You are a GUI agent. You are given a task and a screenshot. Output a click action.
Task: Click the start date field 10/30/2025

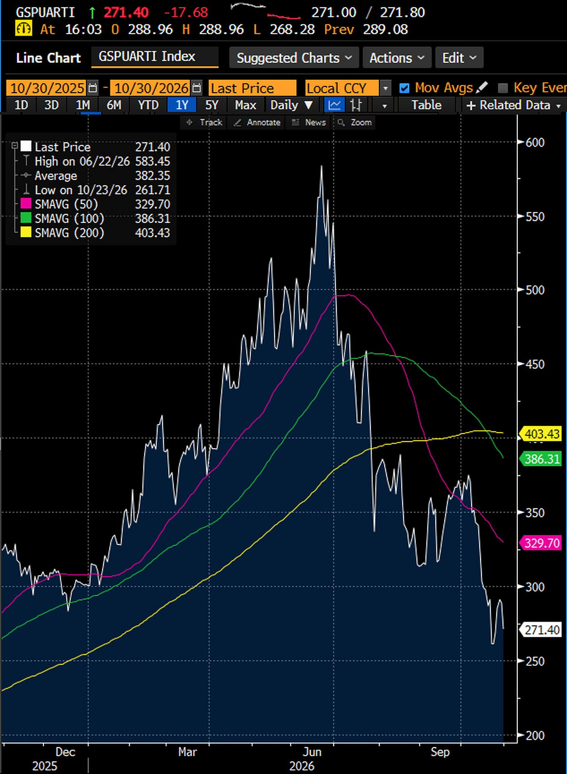(x=46, y=88)
